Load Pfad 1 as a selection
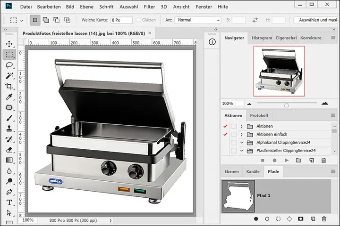The width and height of the screenshot is (340, 226). (279, 219)
